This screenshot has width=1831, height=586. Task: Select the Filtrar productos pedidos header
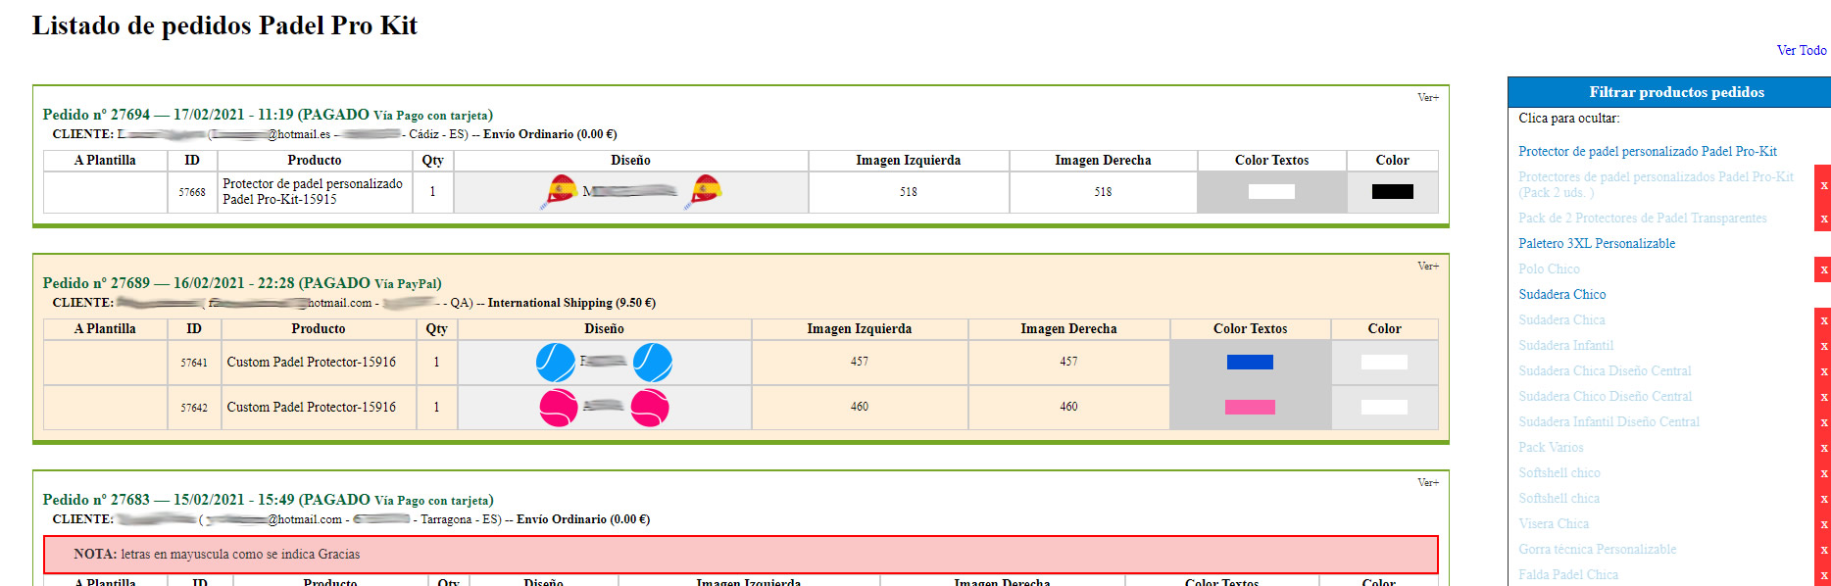point(1676,92)
